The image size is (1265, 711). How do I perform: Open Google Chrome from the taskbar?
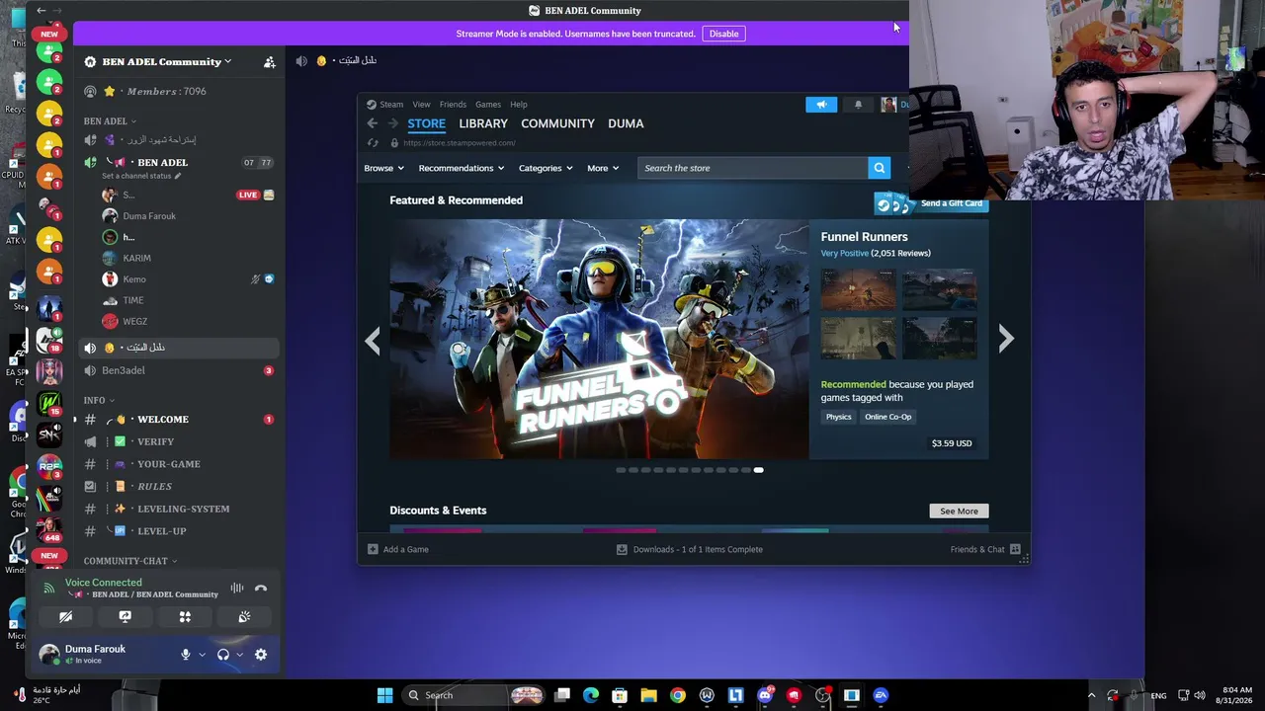(678, 695)
